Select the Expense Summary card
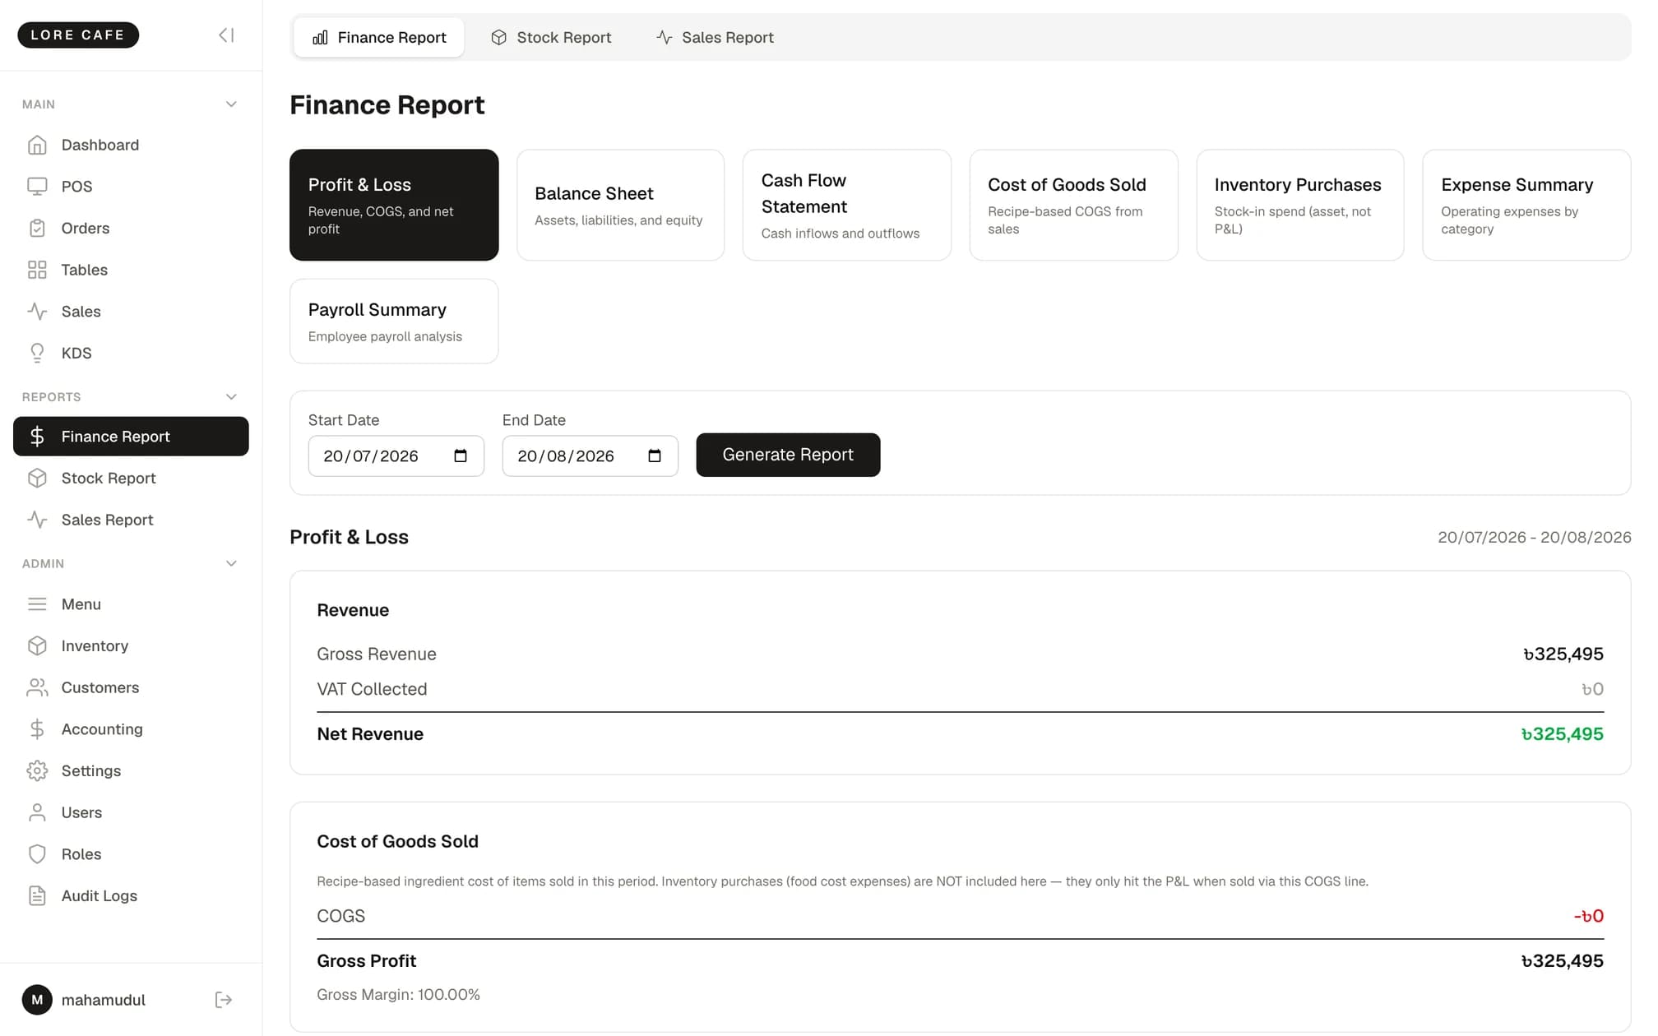This screenshot has height=1036, width=1658. 1526,205
